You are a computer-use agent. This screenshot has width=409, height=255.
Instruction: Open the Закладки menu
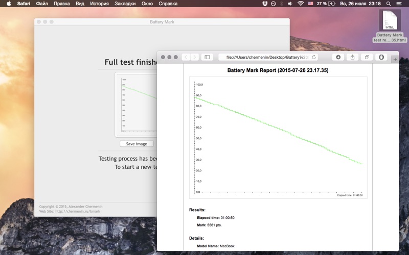125,4
